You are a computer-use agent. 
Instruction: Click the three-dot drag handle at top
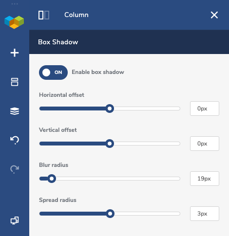pos(15,4)
